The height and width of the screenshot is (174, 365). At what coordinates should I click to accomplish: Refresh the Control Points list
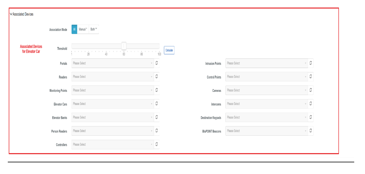click(x=311, y=77)
